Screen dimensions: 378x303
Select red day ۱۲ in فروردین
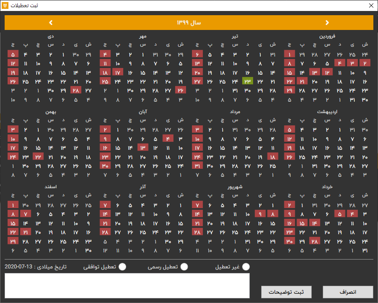pos(327,72)
